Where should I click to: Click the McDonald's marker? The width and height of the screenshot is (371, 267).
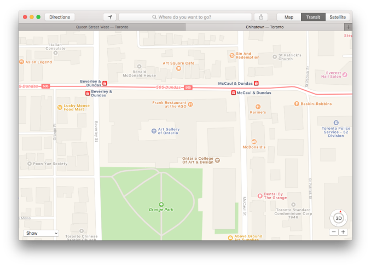(254, 142)
